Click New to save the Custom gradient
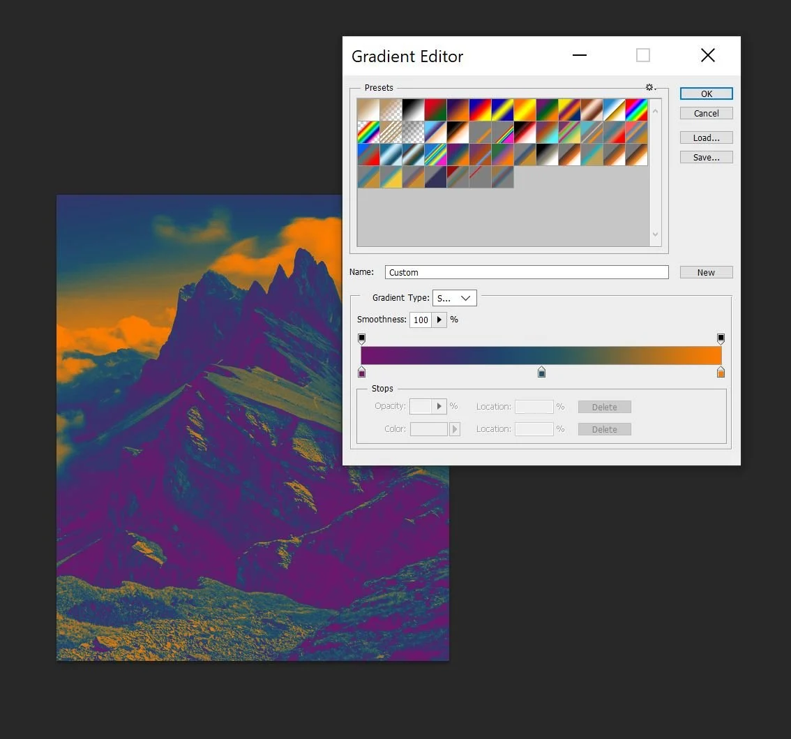The height and width of the screenshot is (739, 791). click(x=706, y=272)
